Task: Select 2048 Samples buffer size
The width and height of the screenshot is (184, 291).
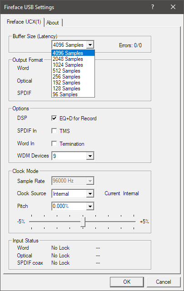Action: click(73, 59)
